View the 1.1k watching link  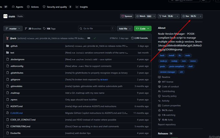pyautogui.click(x=167, y=115)
